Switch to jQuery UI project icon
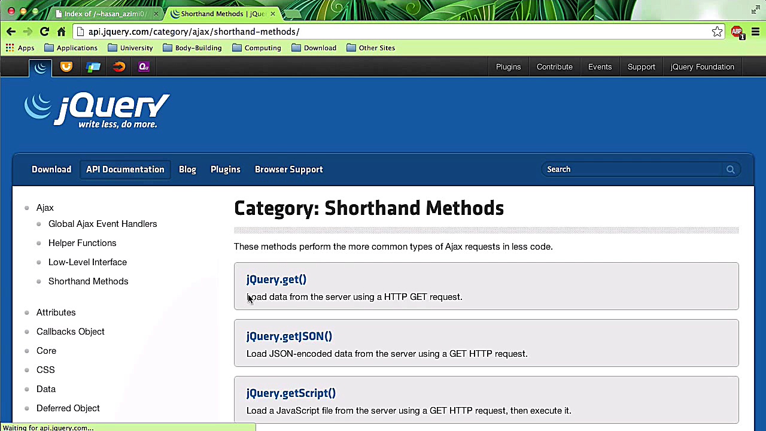Screen dimensions: 766x431 click(66, 67)
